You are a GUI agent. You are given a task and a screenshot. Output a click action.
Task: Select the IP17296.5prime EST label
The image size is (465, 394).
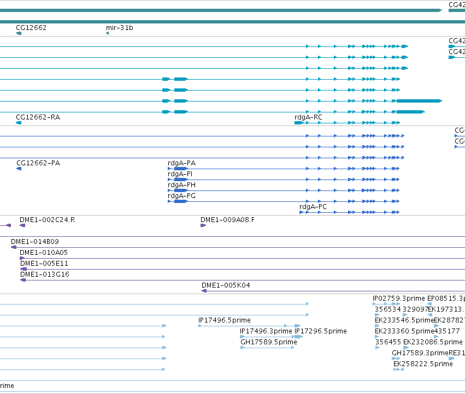pyautogui.click(x=321, y=331)
